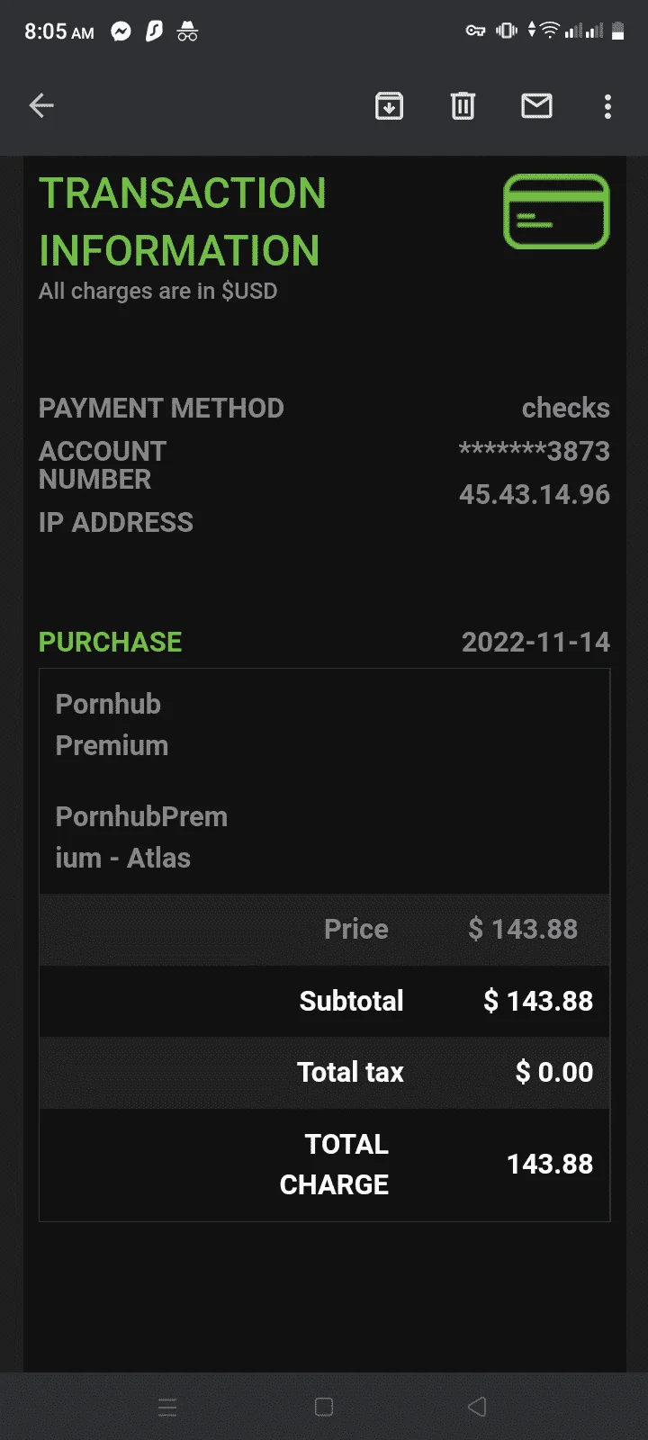Mark as unread with the envelope icon

[537, 106]
